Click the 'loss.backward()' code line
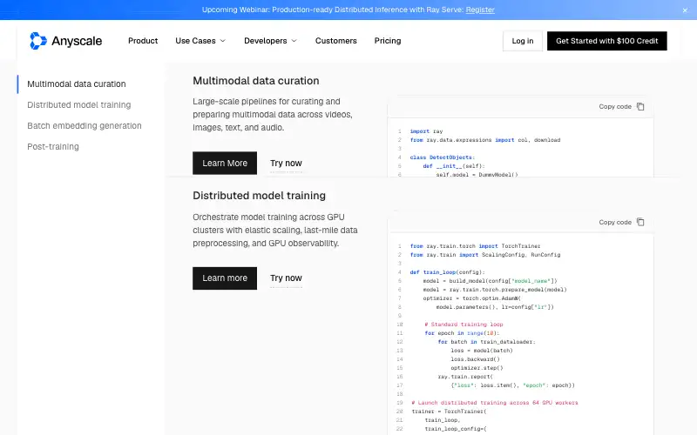Screen dimensions: 697x435 click(475, 359)
